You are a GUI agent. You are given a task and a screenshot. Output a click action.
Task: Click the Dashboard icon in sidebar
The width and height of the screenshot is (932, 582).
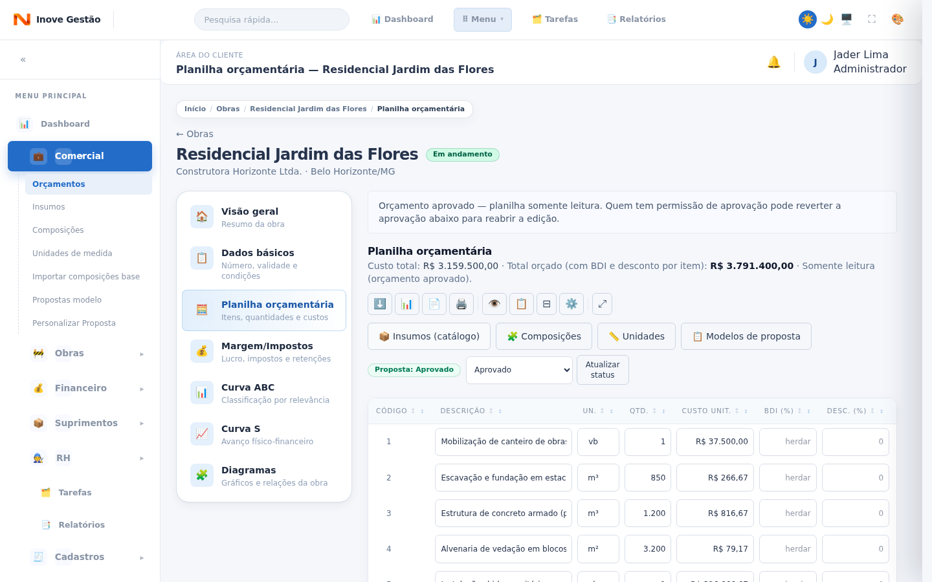coord(25,124)
